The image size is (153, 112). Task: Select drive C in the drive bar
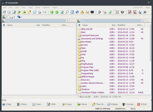point(5,17)
